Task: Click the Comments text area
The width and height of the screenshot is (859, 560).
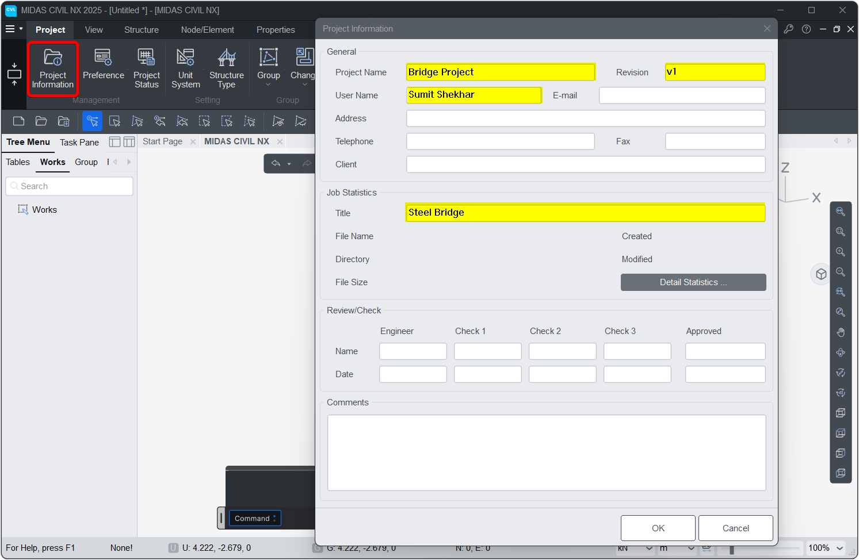Action: [547, 452]
